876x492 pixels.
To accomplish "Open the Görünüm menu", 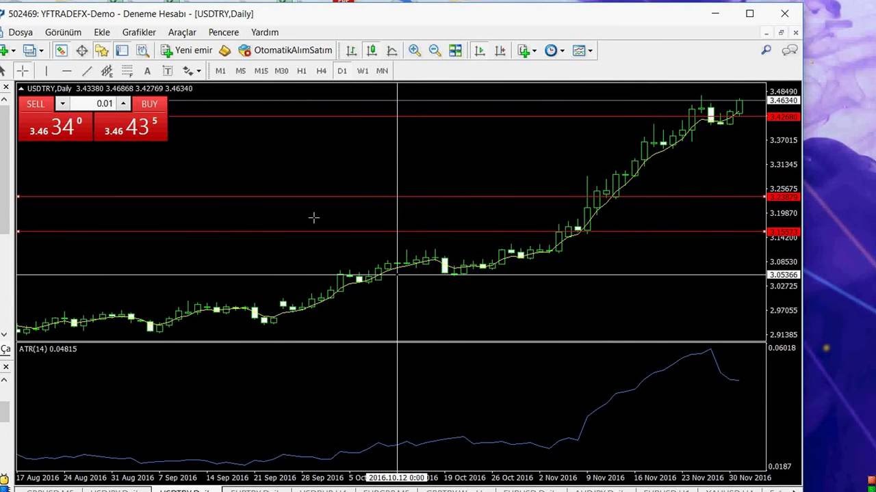I will 63,32.
